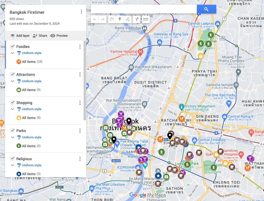Change Uniform style for the Religious layer
The image size is (264, 201).
(32, 165)
